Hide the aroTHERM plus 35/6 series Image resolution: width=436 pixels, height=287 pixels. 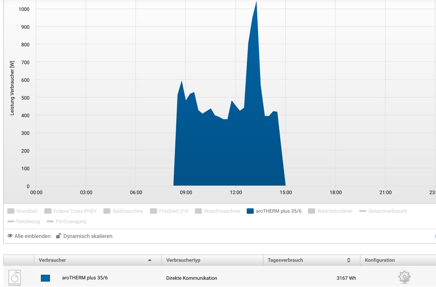278,211
